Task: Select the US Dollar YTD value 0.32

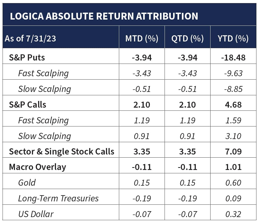Action: click(x=233, y=214)
